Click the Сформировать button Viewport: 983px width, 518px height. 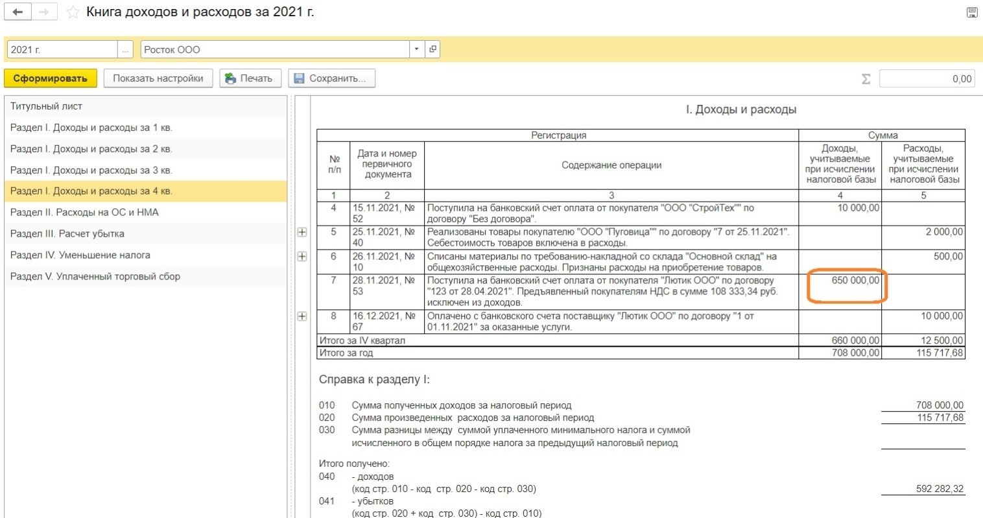coord(51,78)
